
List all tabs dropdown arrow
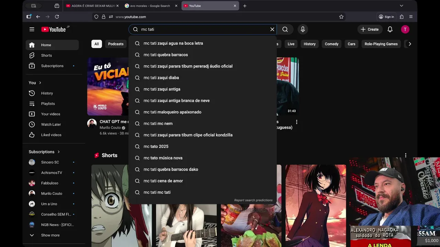click(401, 6)
